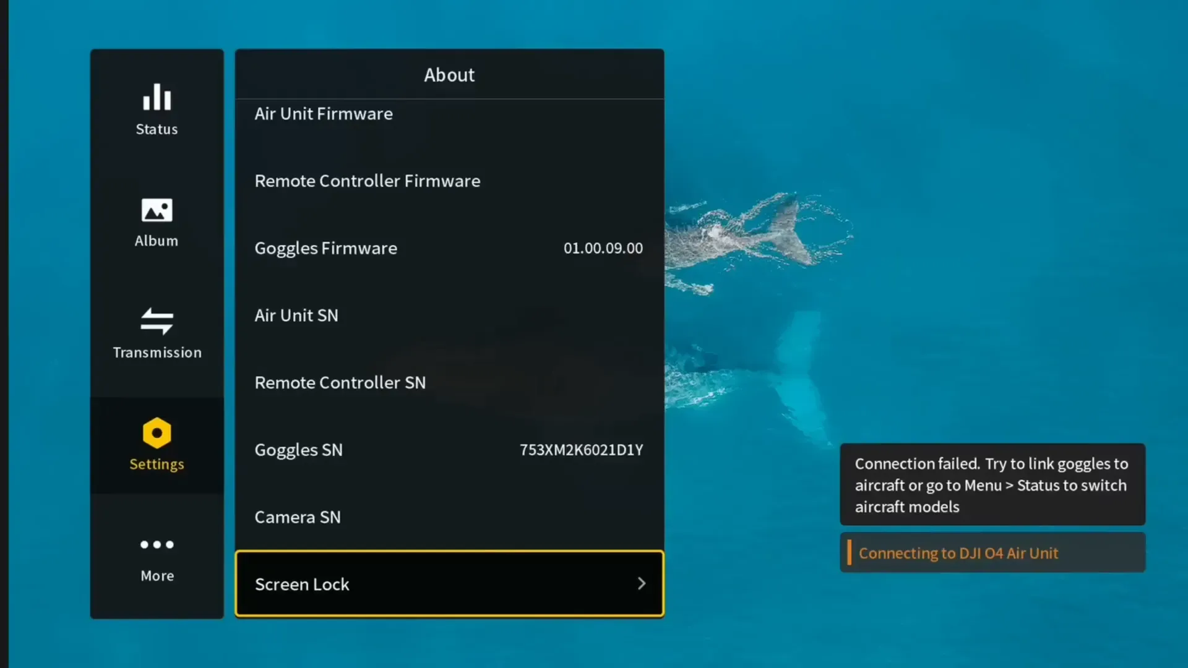Switch to the Album menu label
Image resolution: width=1188 pixels, height=668 pixels.
point(157,241)
